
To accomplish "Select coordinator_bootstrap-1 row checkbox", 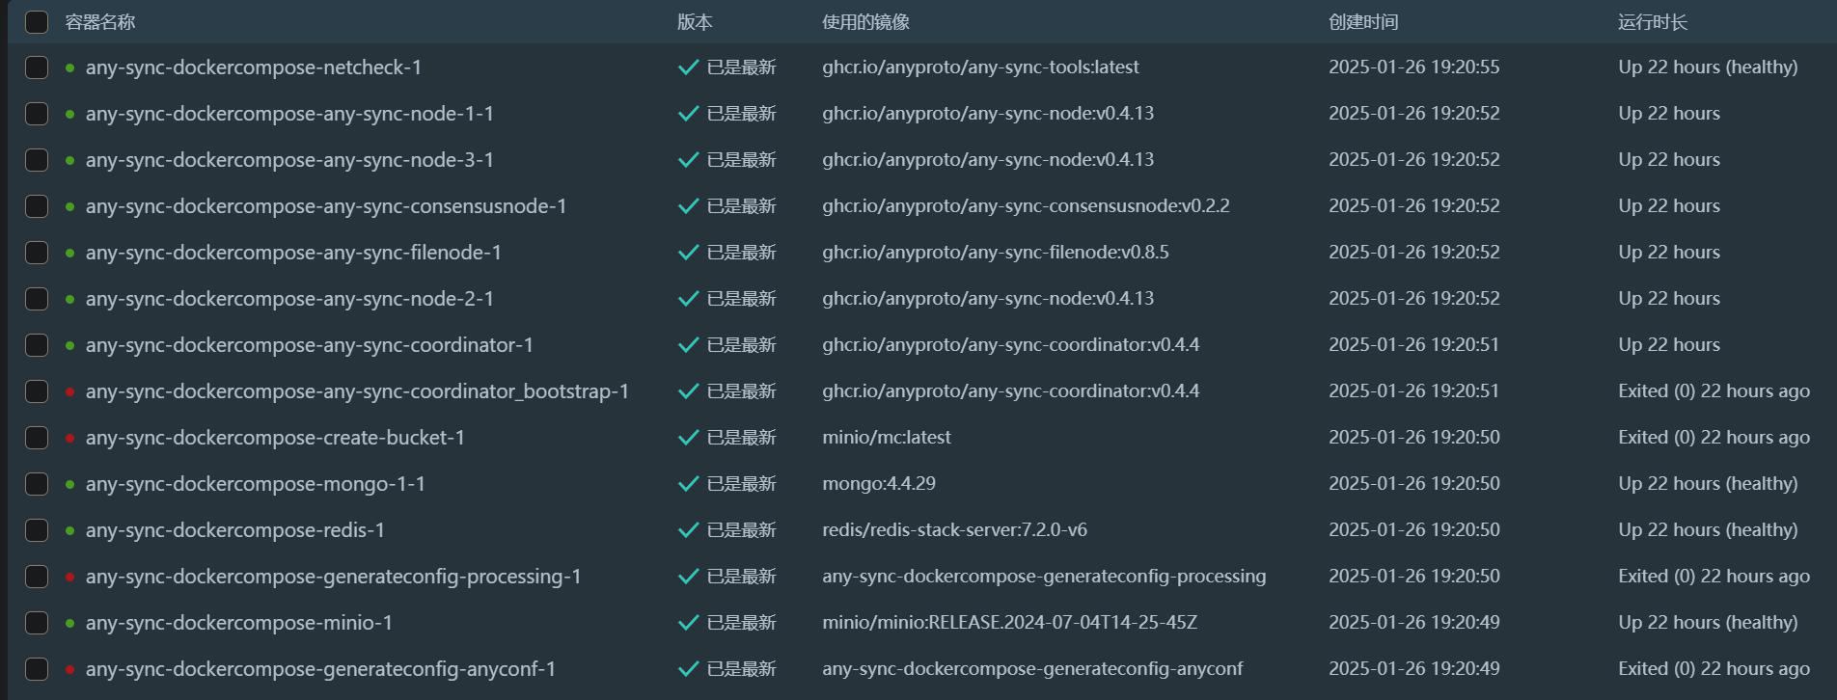I will tap(37, 391).
